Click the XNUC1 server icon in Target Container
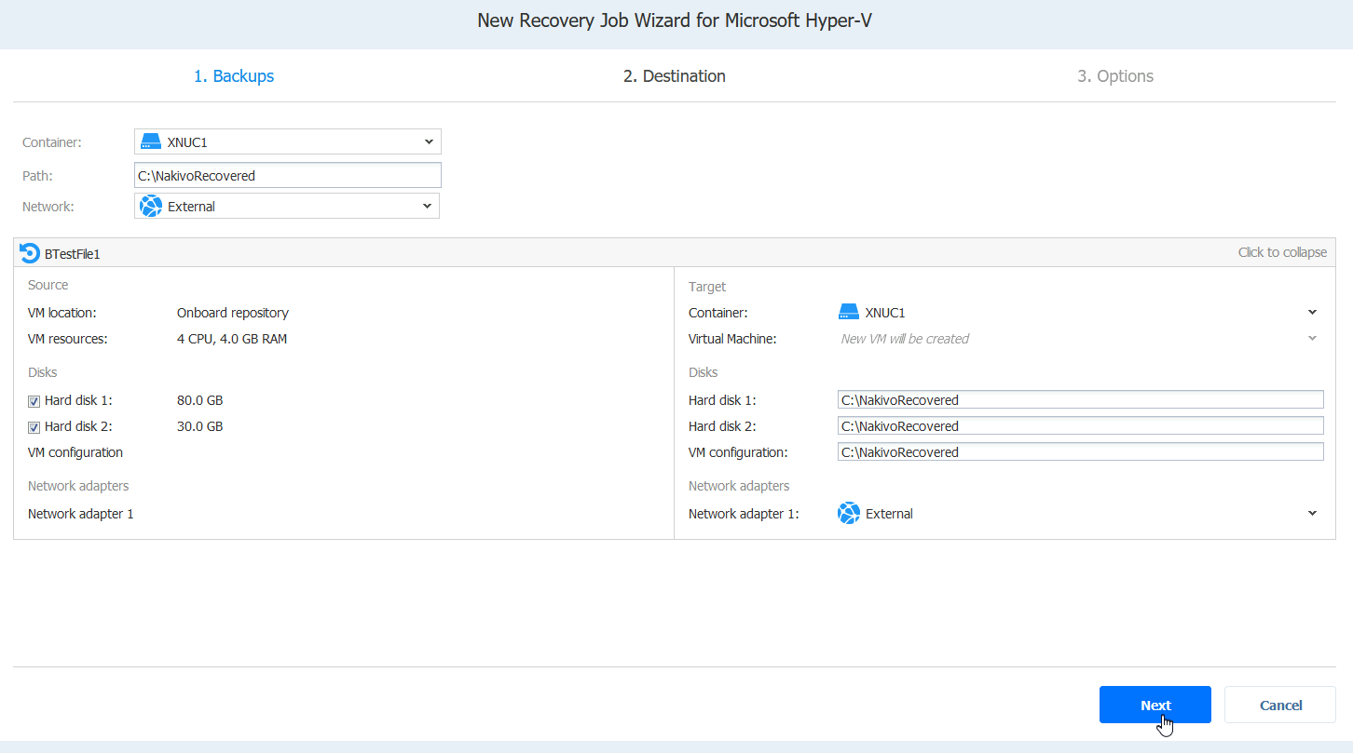Viewport: 1353px width, 753px height. click(x=849, y=313)
